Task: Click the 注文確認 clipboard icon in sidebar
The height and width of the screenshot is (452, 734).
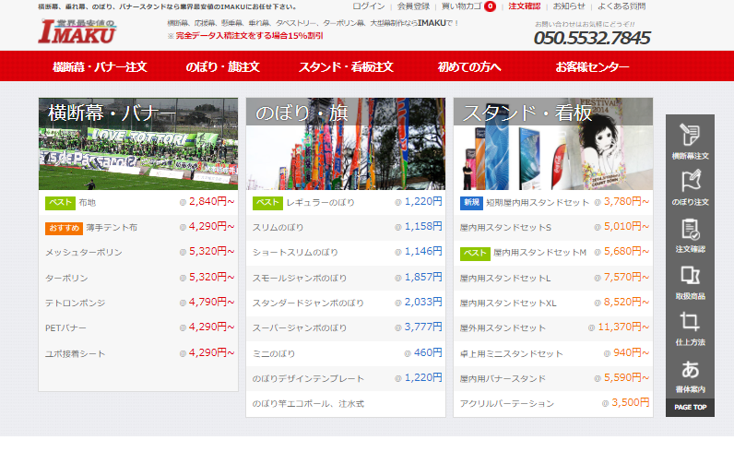Action: click(x=690, y=233)
